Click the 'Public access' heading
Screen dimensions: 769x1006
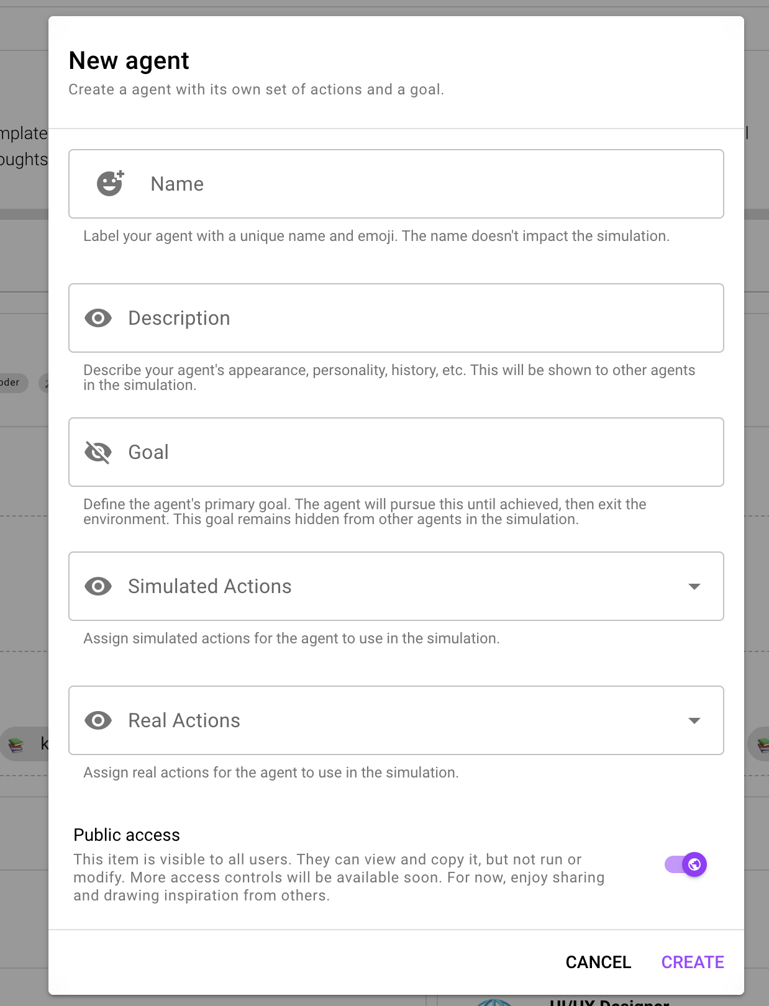pos(127,835)
